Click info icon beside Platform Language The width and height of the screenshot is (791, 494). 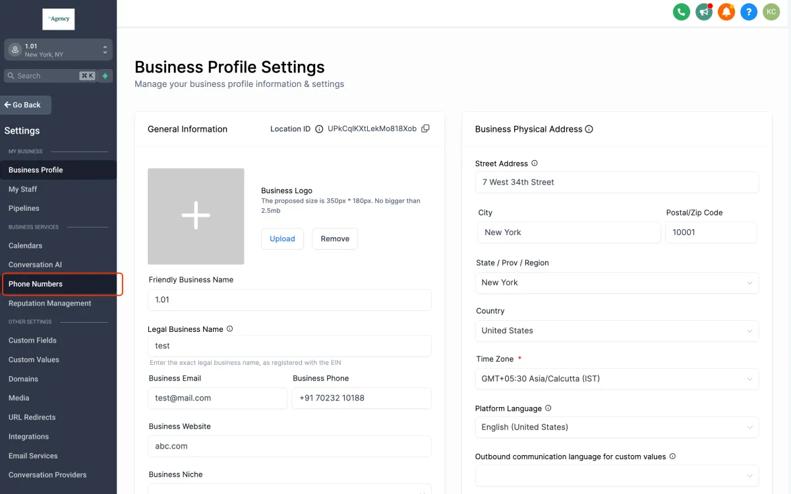tap(548, 408)
